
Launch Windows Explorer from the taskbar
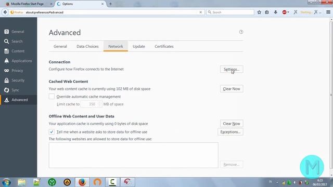pos(21,182)
